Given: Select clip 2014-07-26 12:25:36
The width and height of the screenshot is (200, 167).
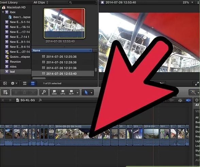Looking at the screenshot, I should coord(63,57).
